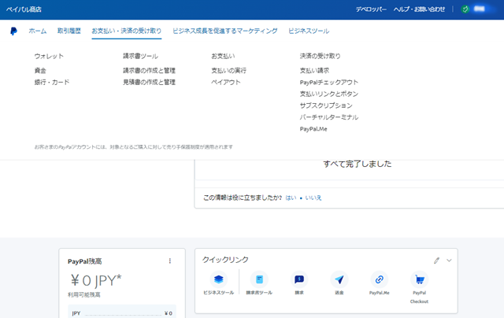Click the PayPal logo icon
Viewport: 504px width, 318px height.
[14, 31]
